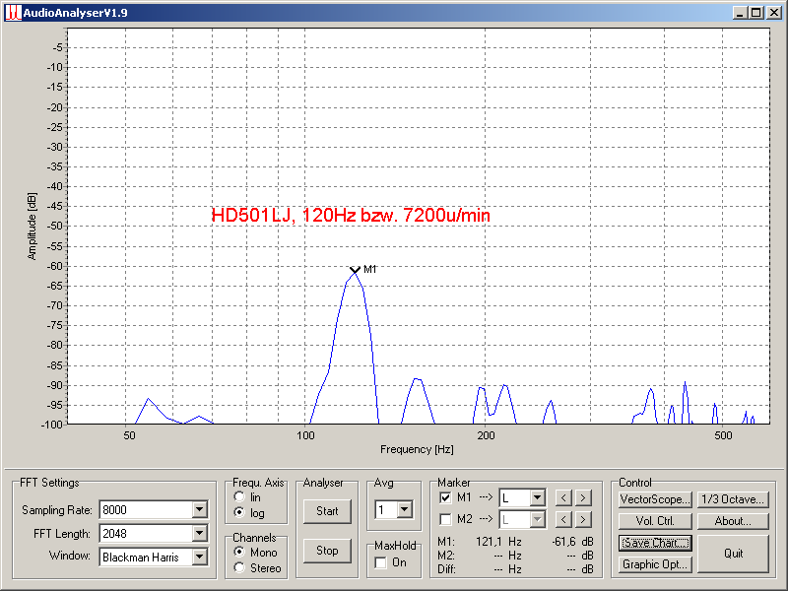Open the VectorScope window
This screenshot has height=591, width=788.
pyautogui.click(x=655, y=499)
